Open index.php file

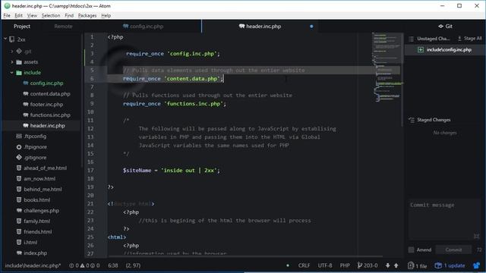pos(36,253)
